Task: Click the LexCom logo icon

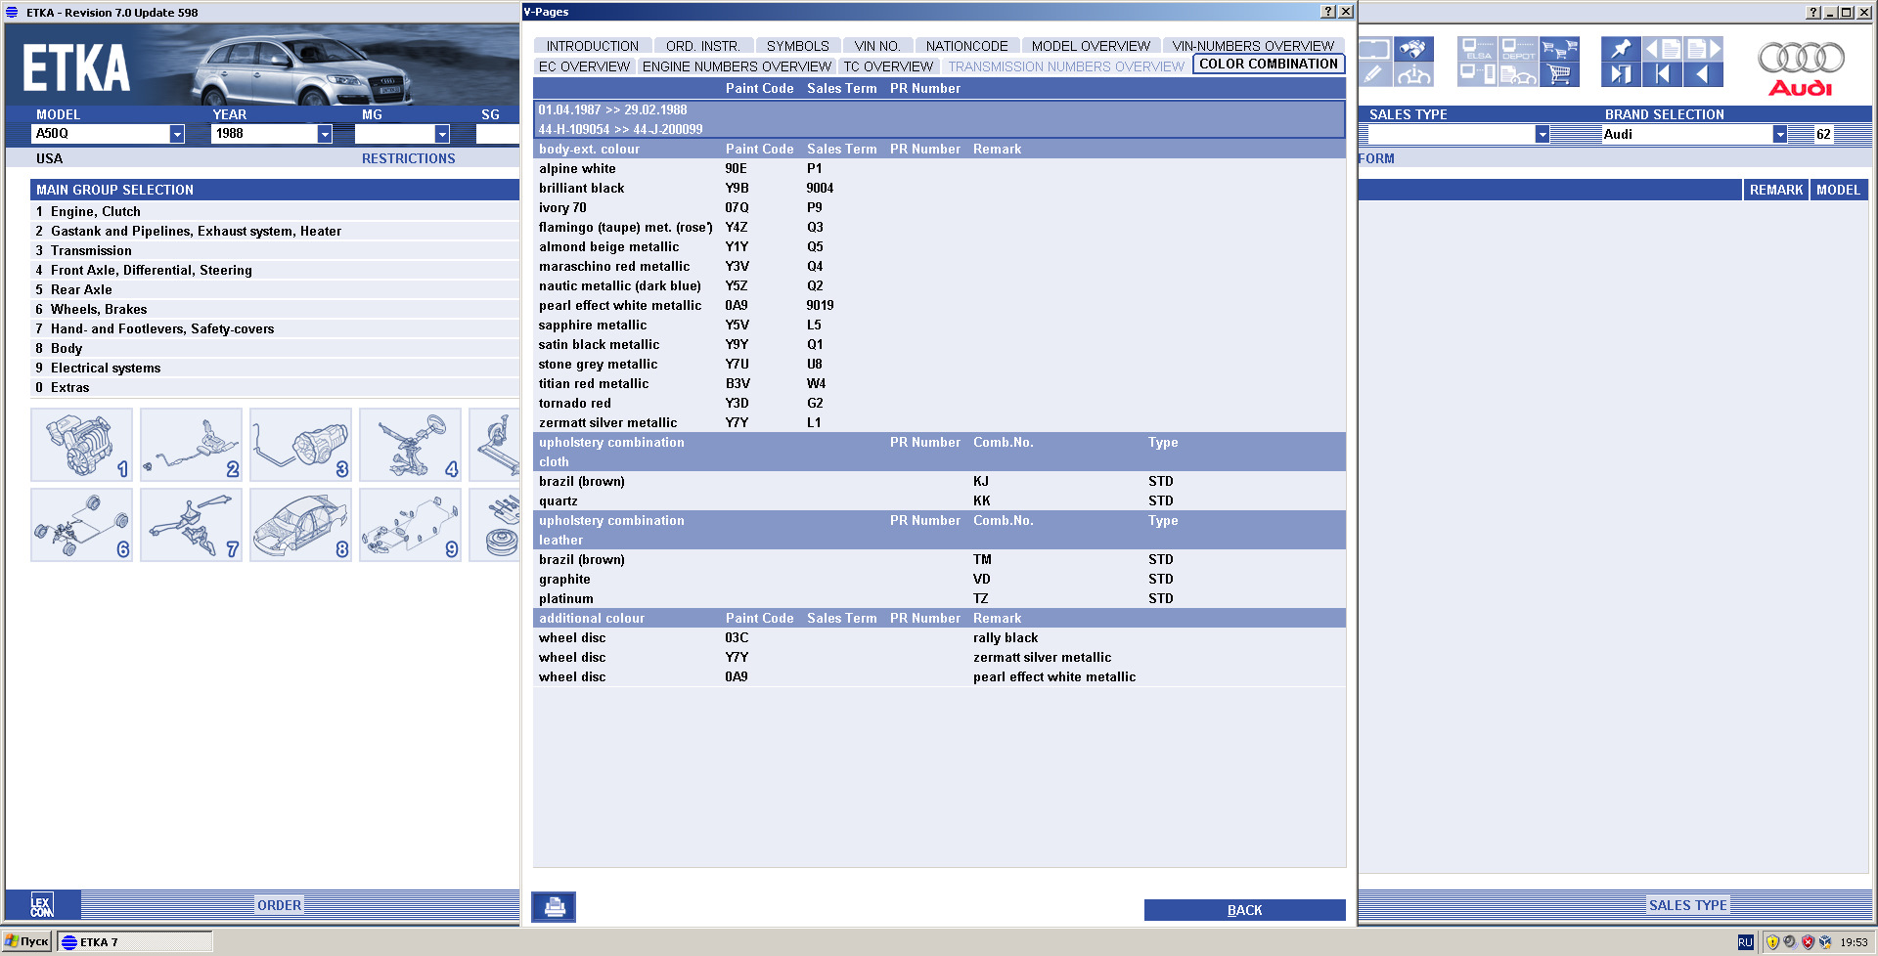Action: (41, 905)
